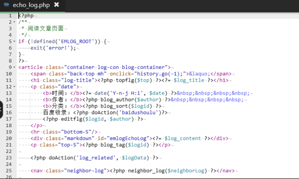Open the collapsed side panel handle
This screenshot has height=179, width=299.
(x=1, y=110)
